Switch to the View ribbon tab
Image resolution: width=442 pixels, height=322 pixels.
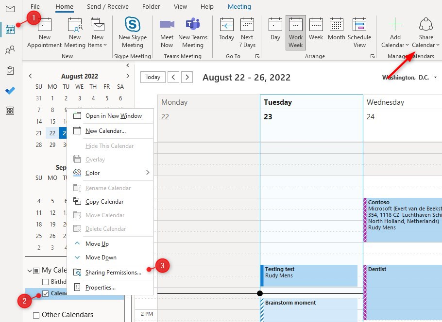coord(180,6)
